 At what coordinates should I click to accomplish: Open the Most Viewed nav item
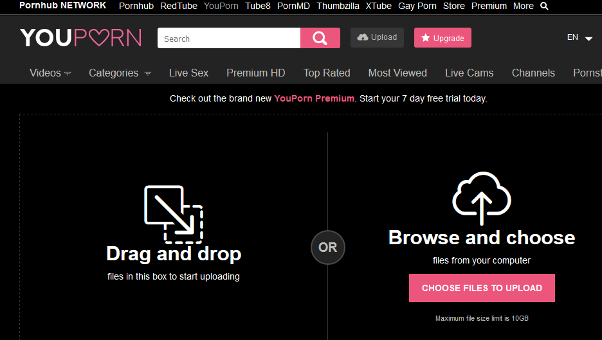point(397,73)
